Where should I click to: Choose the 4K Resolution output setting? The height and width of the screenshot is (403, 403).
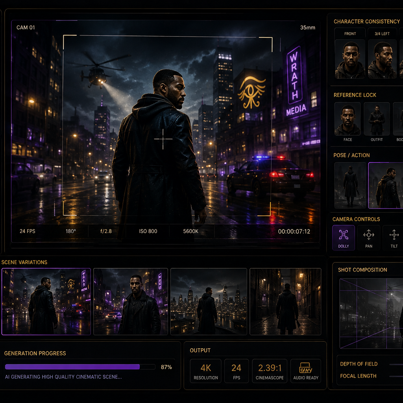(205, 371)
